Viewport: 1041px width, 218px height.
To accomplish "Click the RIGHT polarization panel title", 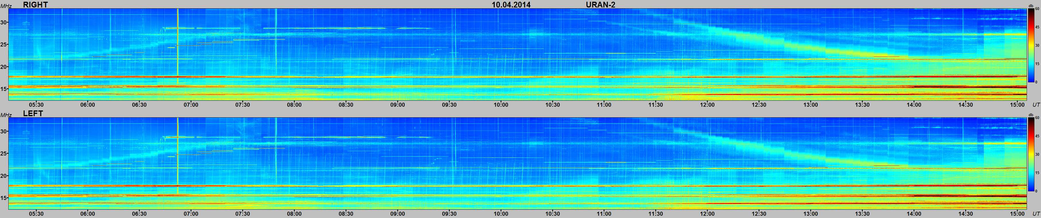I will point(36,4).
